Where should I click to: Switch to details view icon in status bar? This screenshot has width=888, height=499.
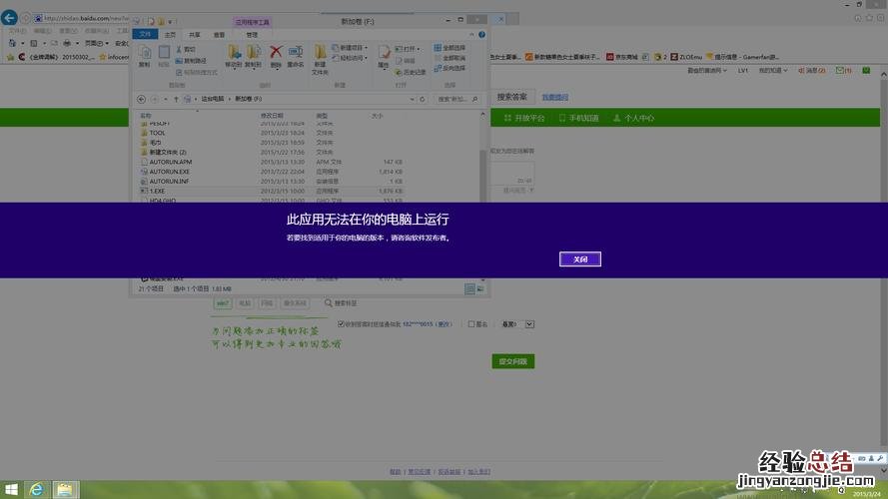[469, 288]
